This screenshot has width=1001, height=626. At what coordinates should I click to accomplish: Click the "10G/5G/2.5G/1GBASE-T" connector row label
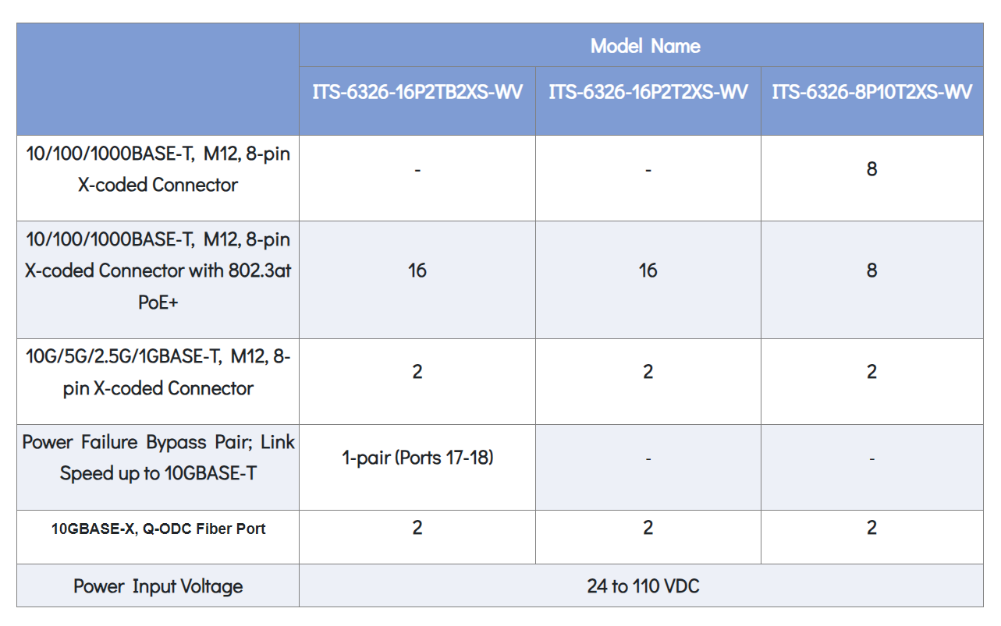pos(158,372)
